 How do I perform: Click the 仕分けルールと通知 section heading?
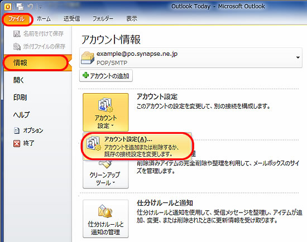point(165,203)
